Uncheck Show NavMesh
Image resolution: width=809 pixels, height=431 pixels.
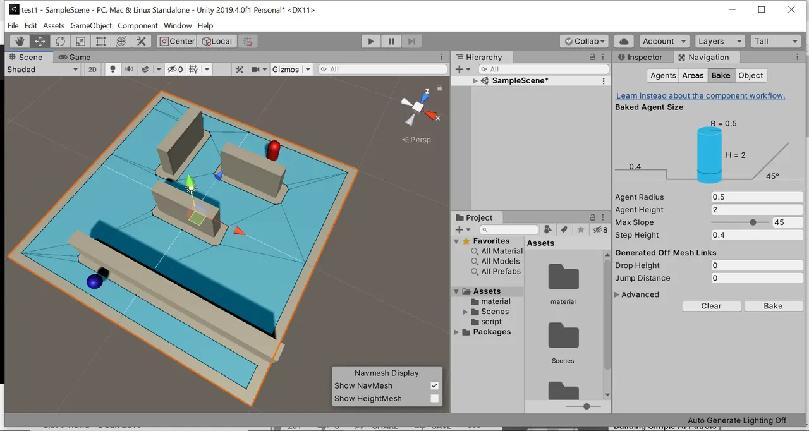click(434, 385)
